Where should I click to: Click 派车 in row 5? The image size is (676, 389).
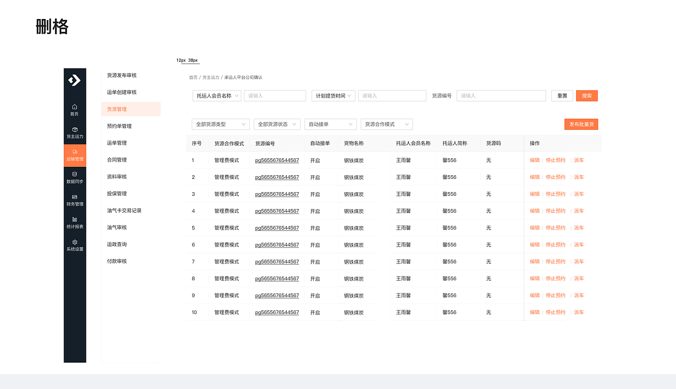579,228
